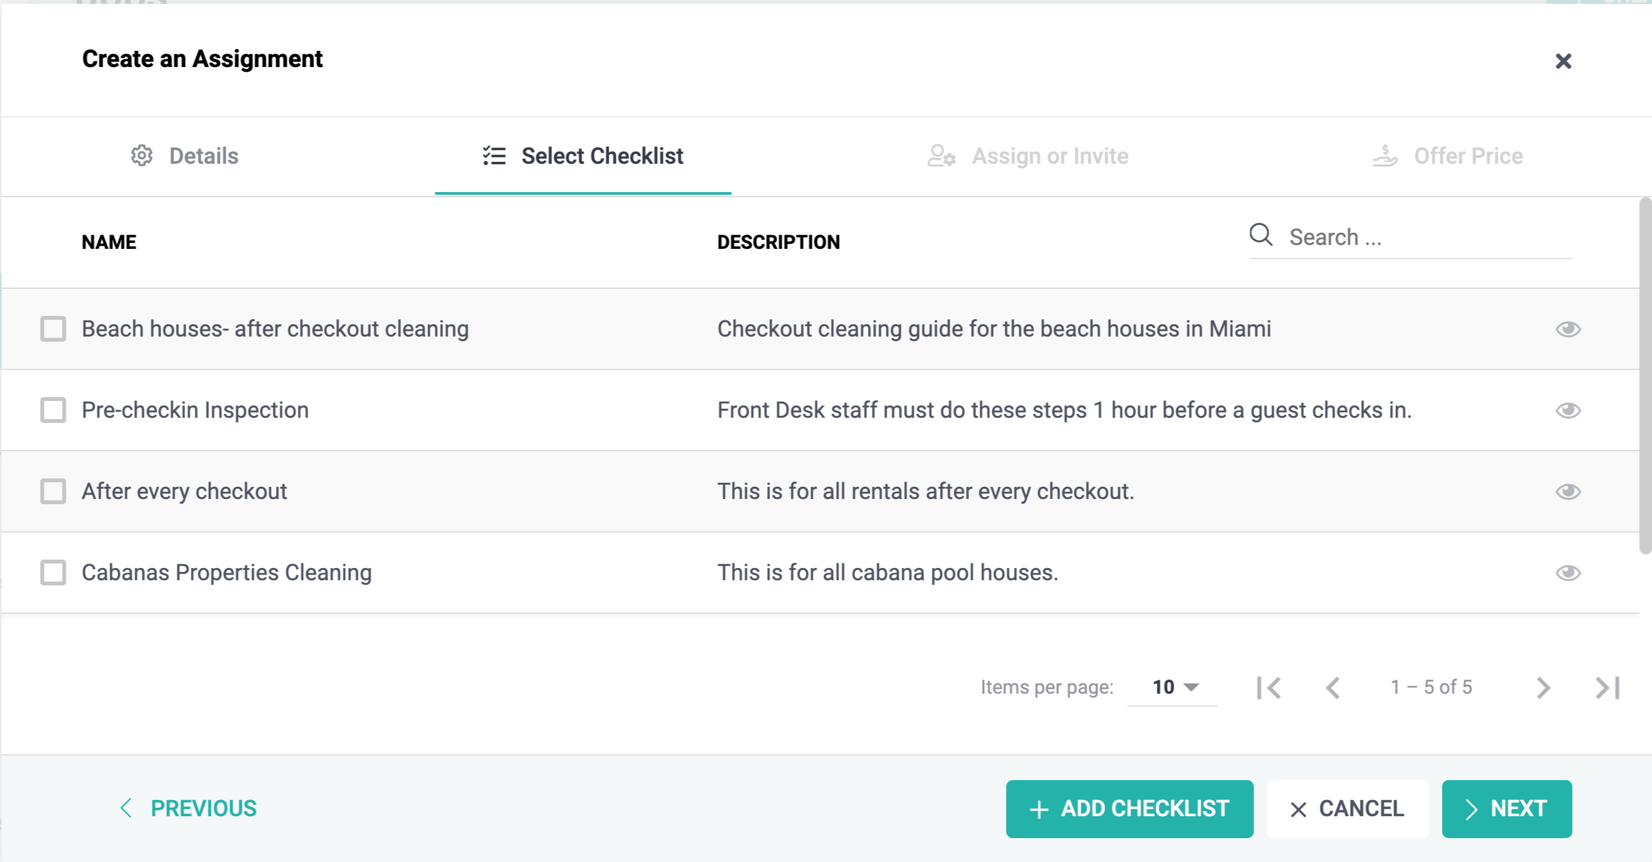Click the Offer Price money icon

coord(1384,155)
